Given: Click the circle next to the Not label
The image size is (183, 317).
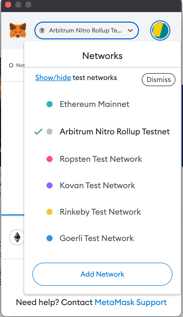Looking at the screenshot, I should pyautogui.click(x=11, y=65).
